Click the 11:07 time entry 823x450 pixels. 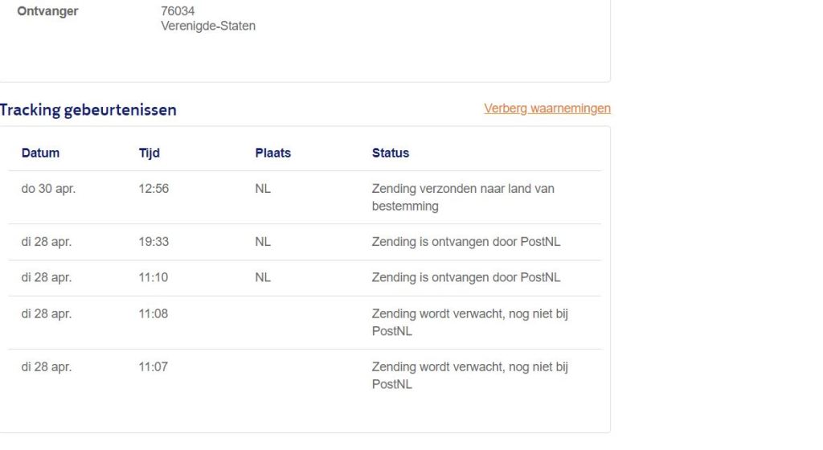click(x=154, y=367)
